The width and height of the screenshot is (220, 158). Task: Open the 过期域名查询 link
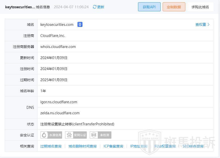tap(51, 146)
